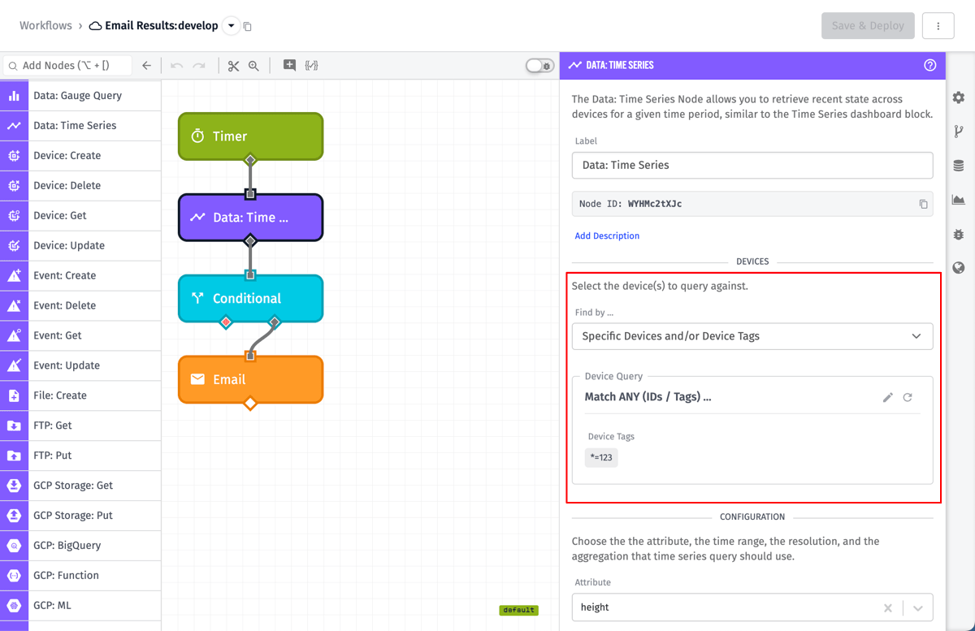Copy the Node ID WYHMc2tXJc
Screen dimensions: 975x631
pos(923,204)
